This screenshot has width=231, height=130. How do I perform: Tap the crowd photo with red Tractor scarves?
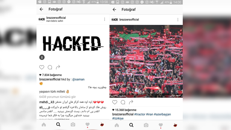click(146, 61)
